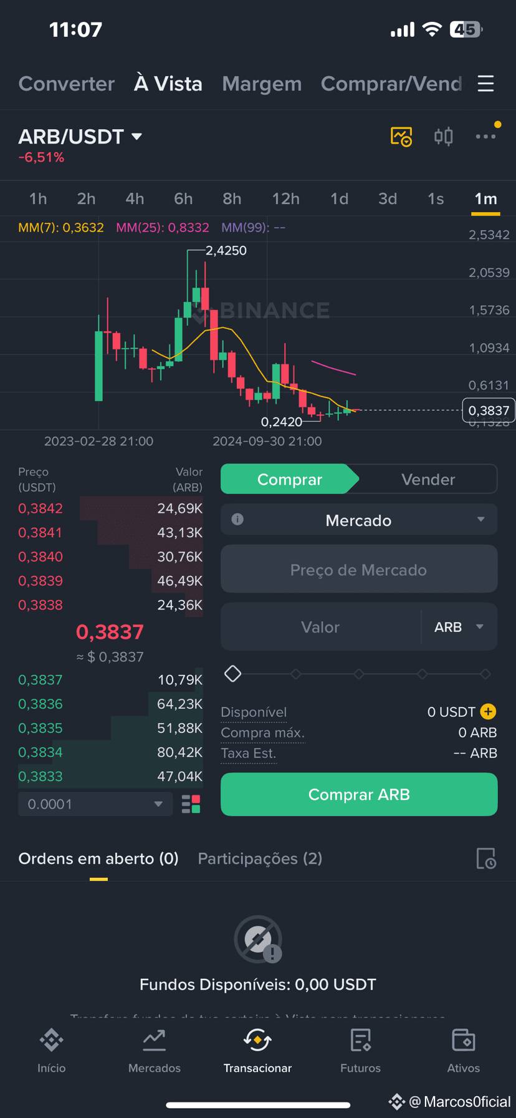516x1118 pixels.
Task: Set the amount slider to 100% marker
Action: pos(485,674)
